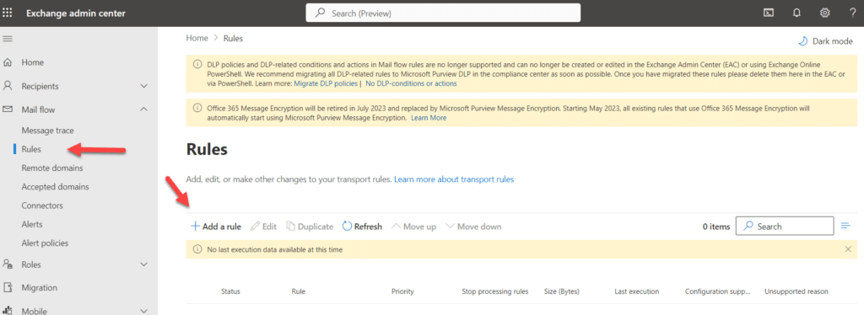The image size is (864, 315).
Task: Click Add a rule button
Action: [x=216, y=227]
